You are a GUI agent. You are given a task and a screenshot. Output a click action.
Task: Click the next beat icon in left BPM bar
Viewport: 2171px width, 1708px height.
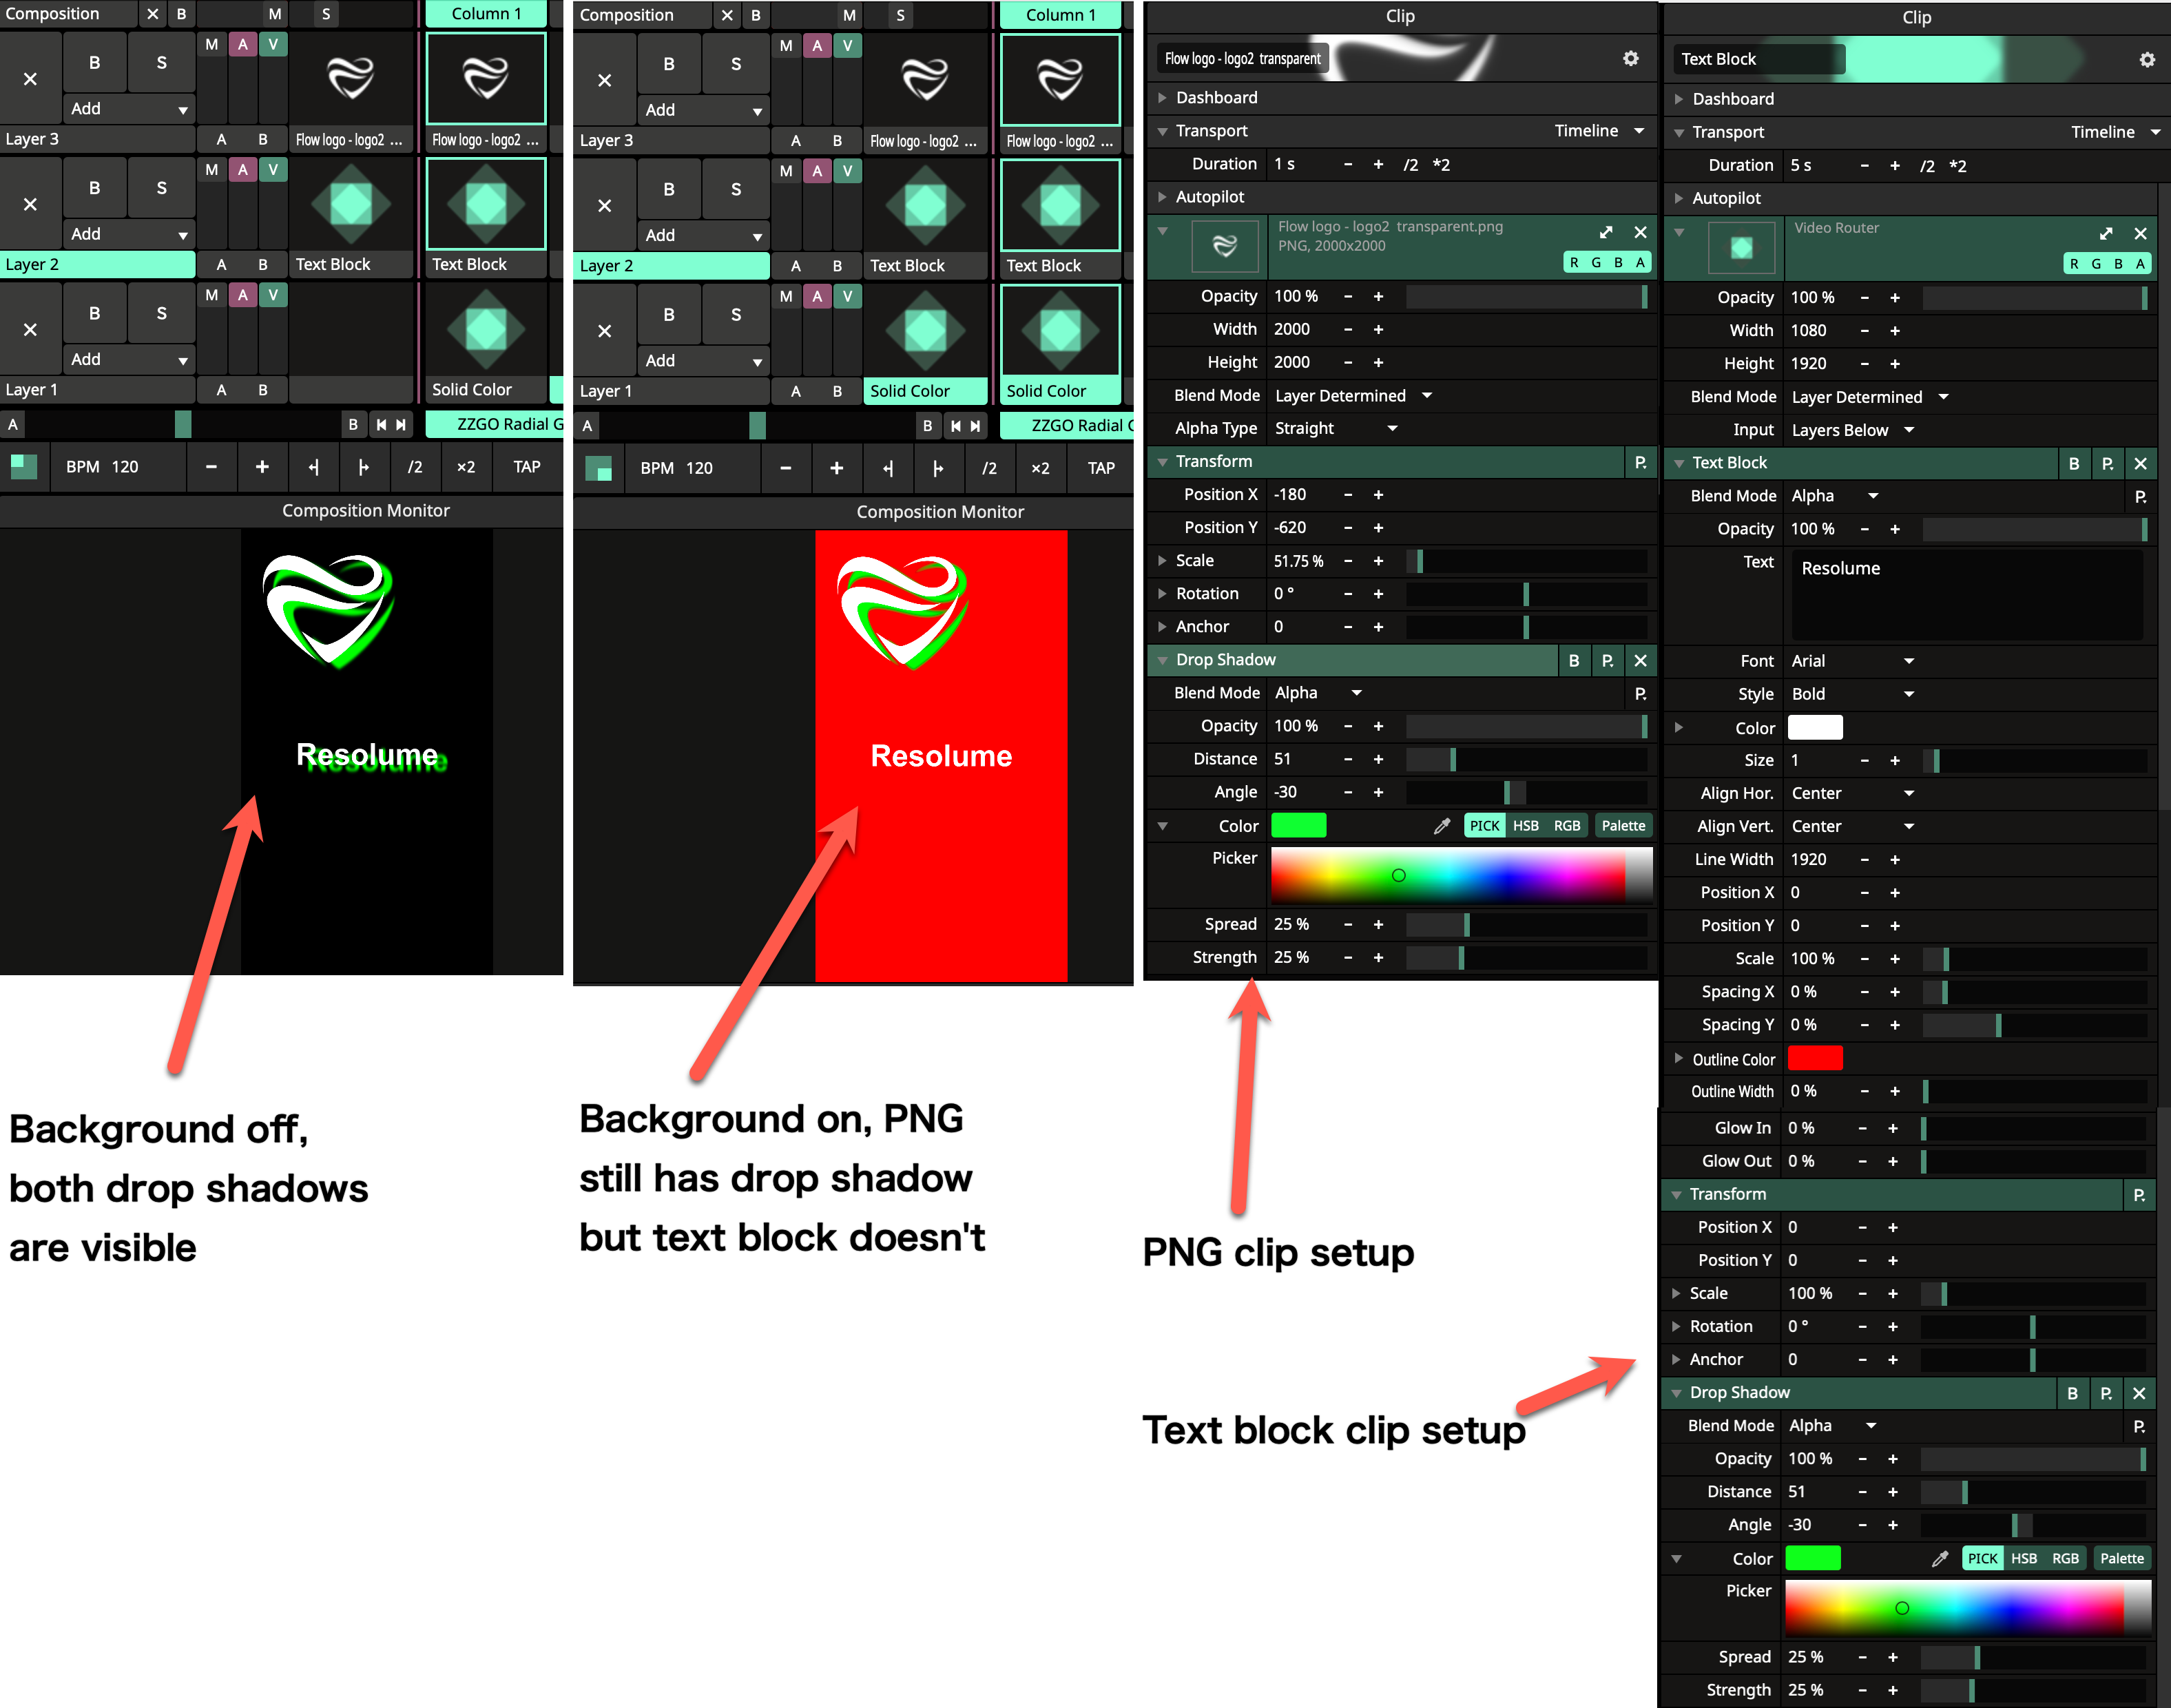pos(364,467)
